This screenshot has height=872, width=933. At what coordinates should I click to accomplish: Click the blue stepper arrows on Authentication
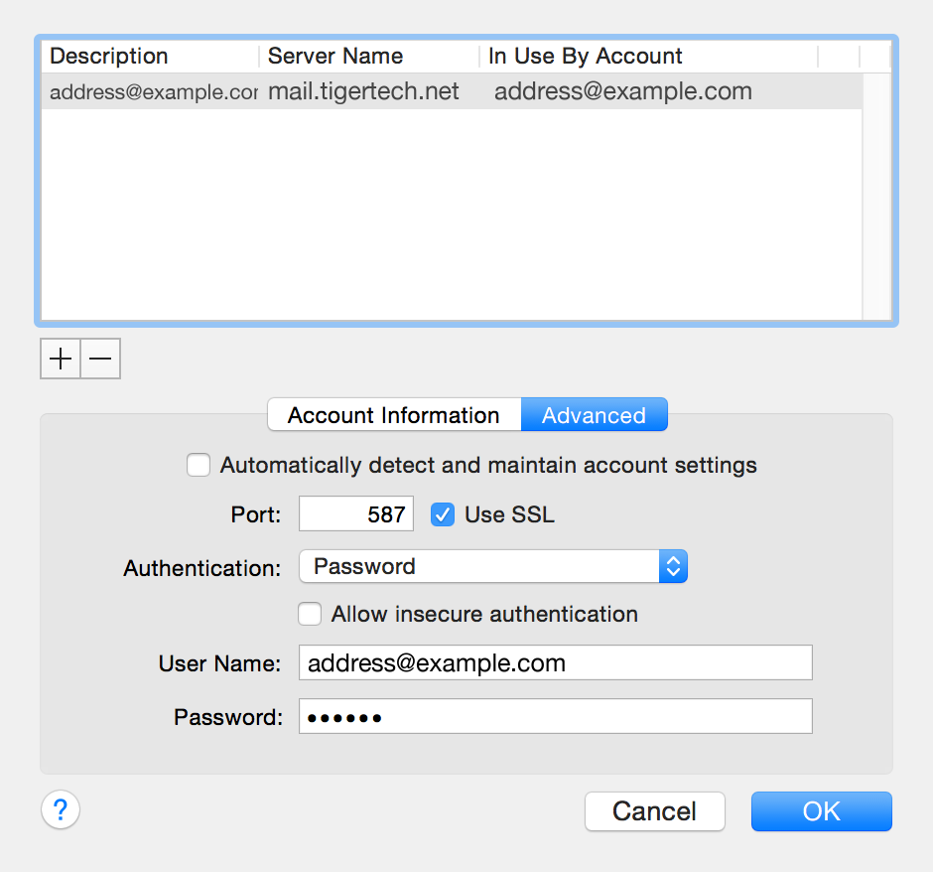(673, 566)
